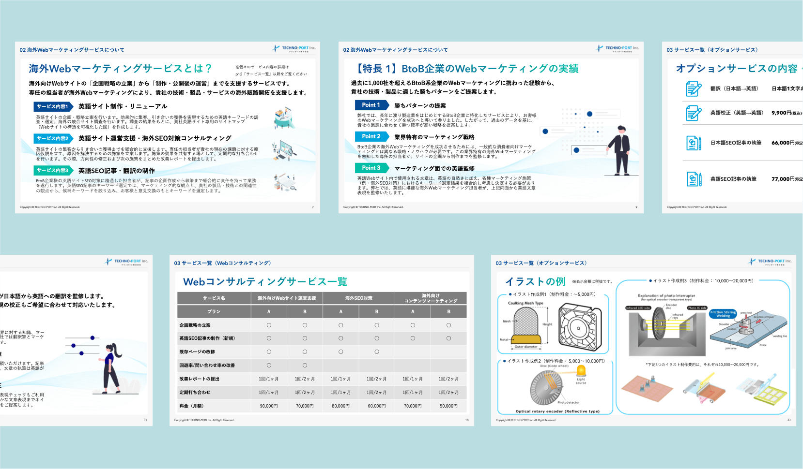Select the 既存ページの改修 circle under 海外SEO対策 plan A

pos(340,352)
